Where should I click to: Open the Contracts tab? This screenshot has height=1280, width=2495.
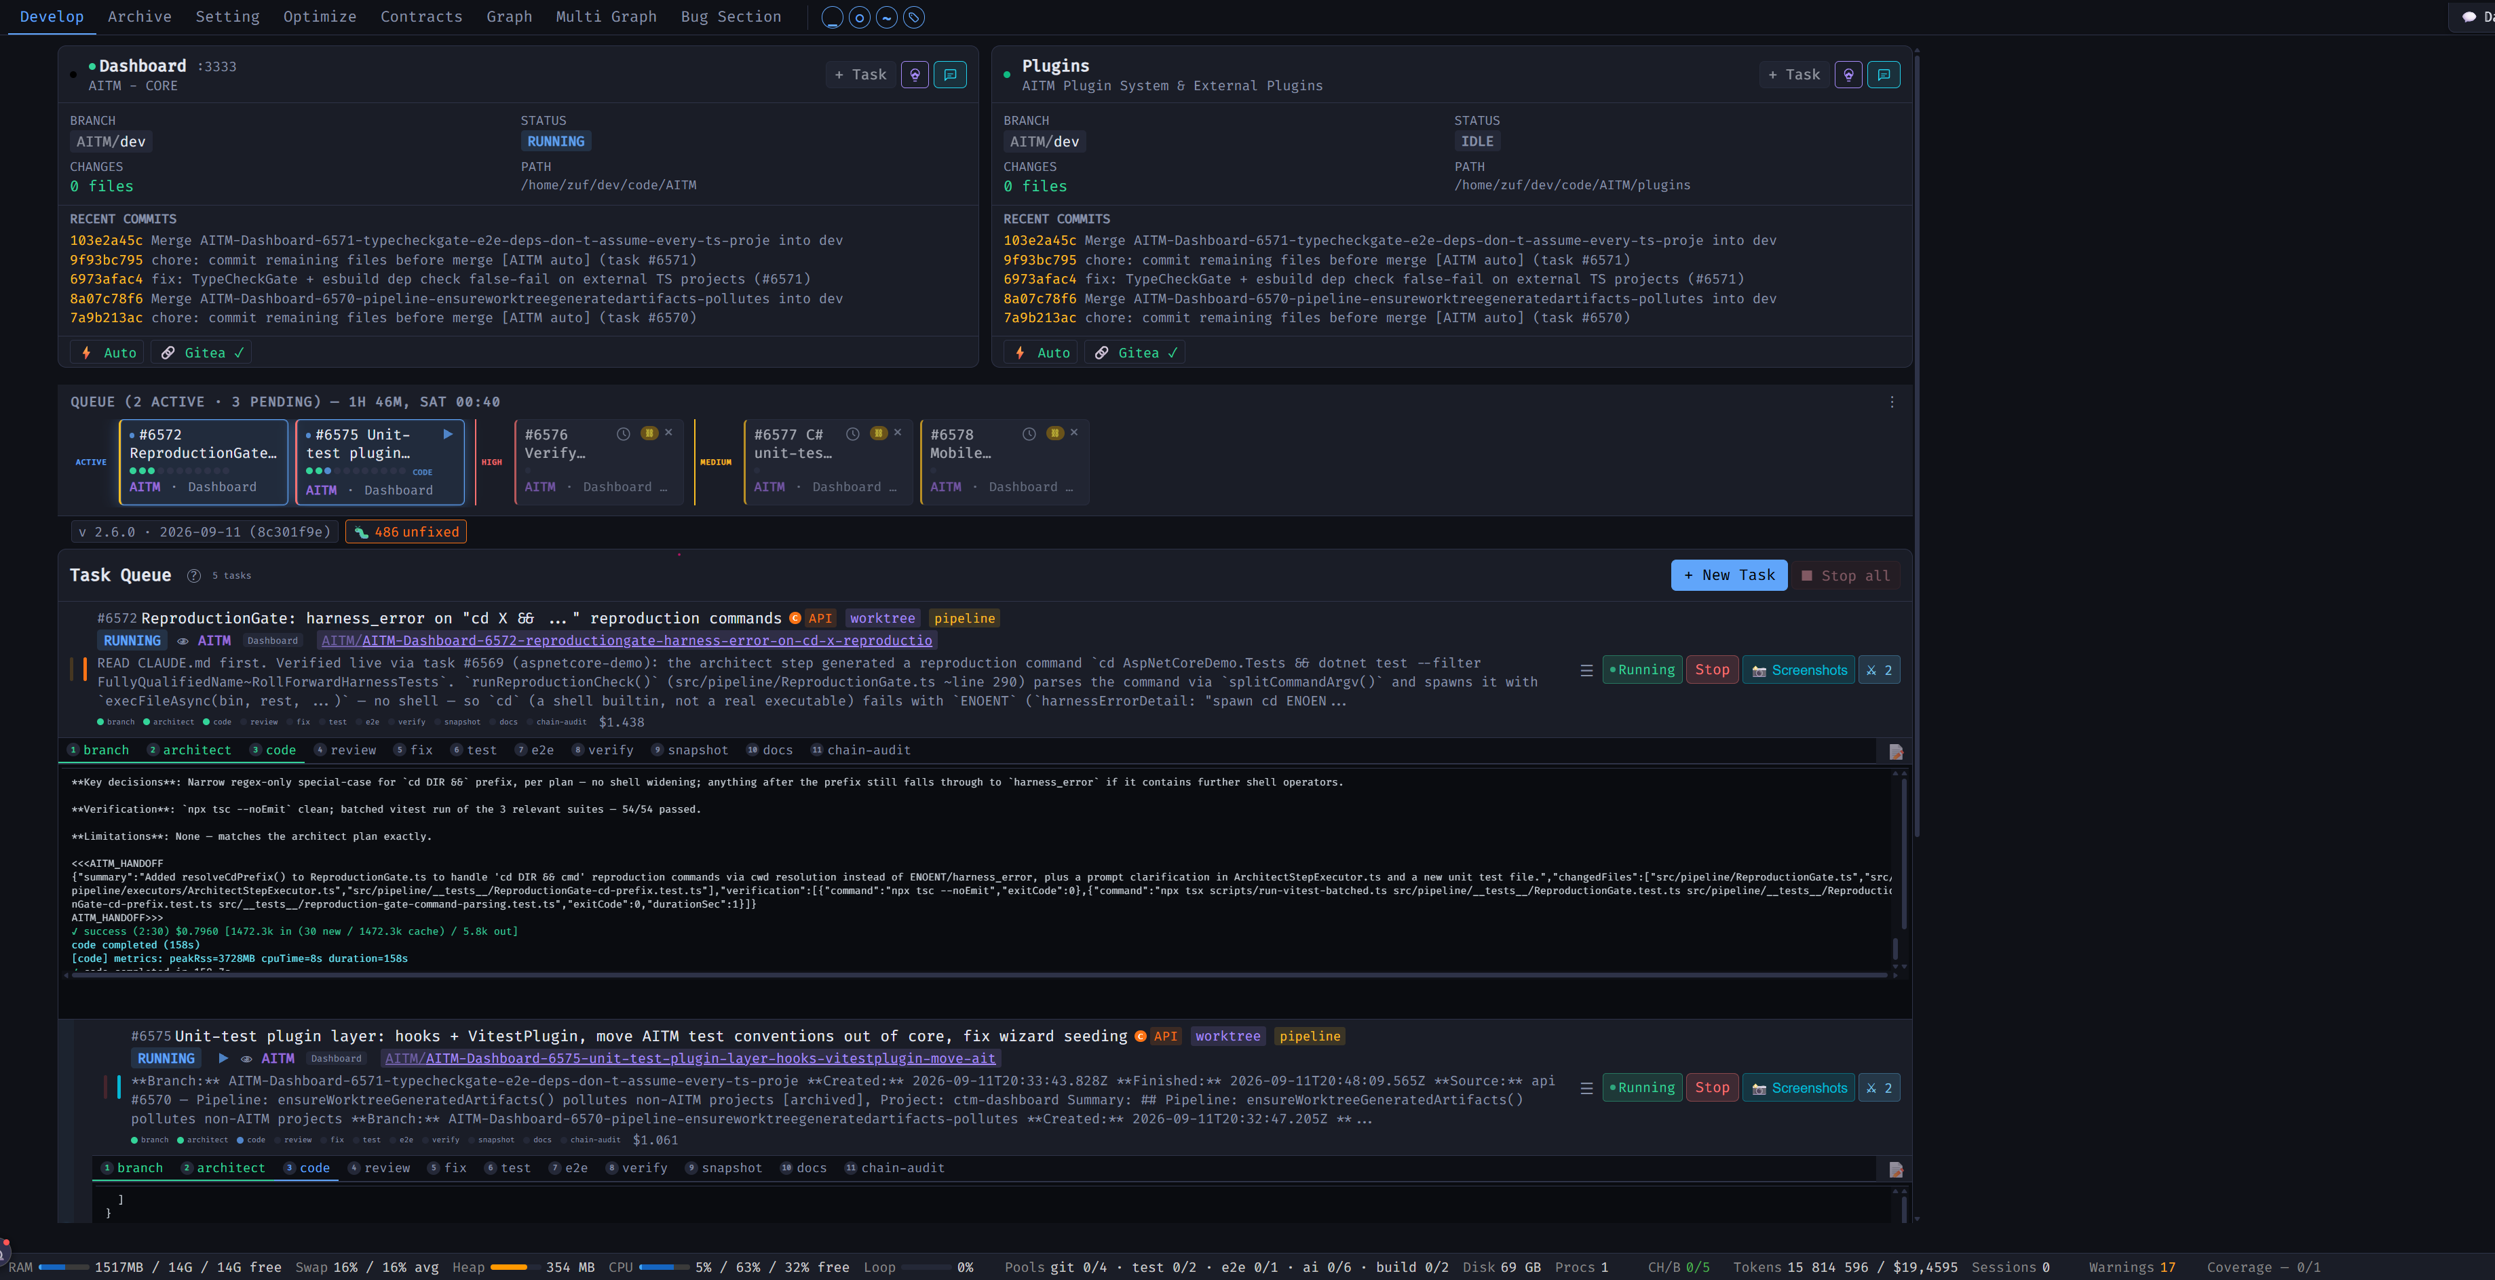(x=421, y=16)
